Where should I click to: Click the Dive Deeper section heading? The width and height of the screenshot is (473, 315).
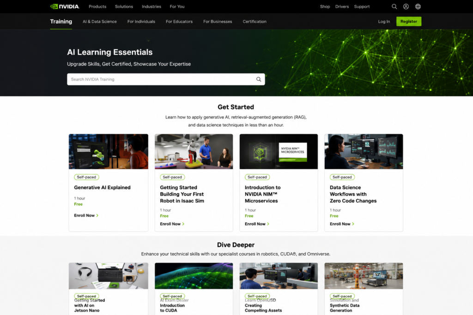click(236, 245)
